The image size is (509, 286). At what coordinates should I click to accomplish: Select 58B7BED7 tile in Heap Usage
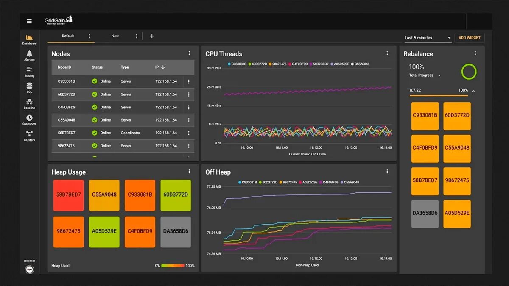click(x=69, y=195)
